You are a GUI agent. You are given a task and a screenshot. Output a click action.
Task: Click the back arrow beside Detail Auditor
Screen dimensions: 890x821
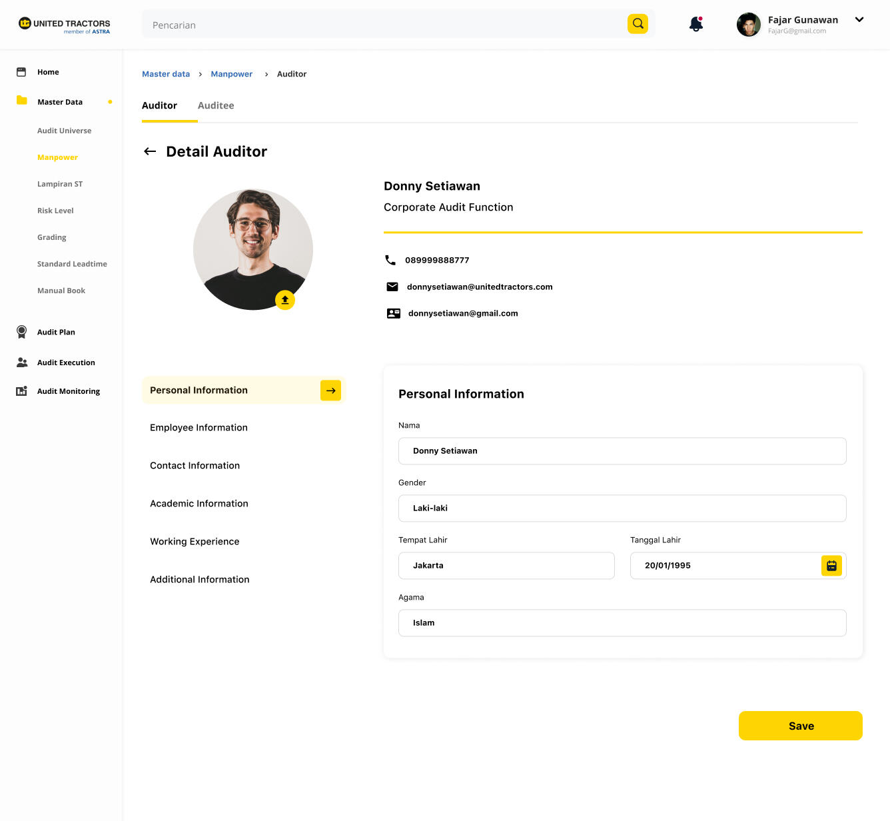tap(150, 151)
